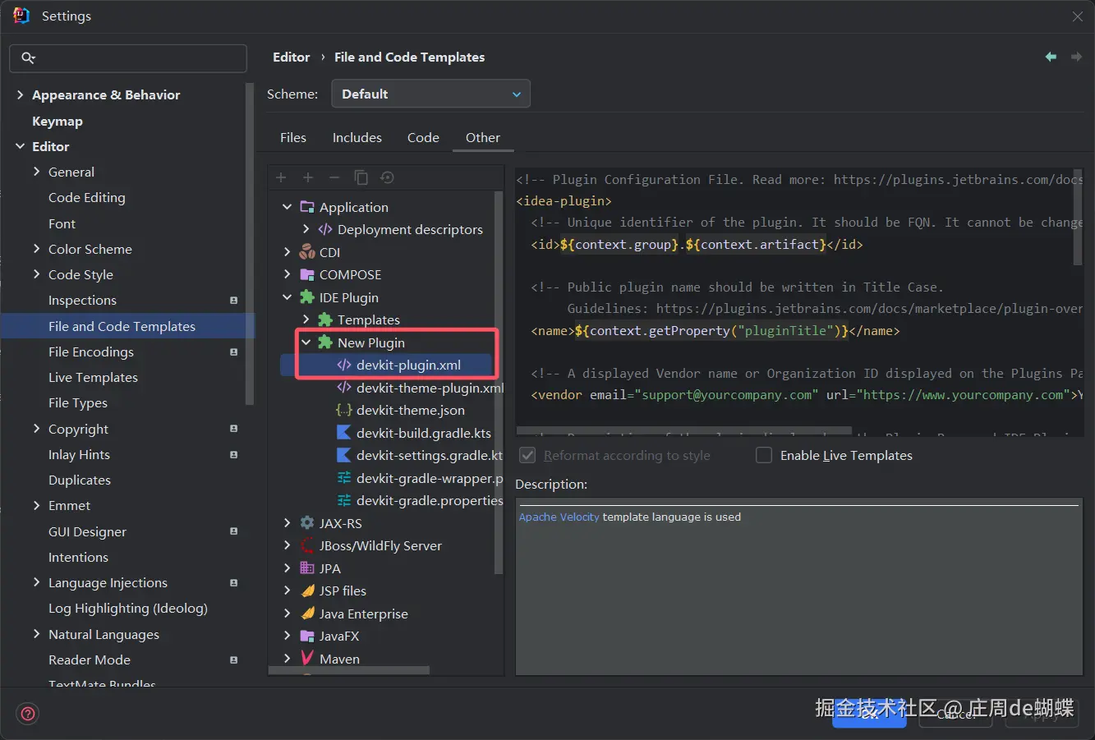Click the Editor breadcrumb
The width and height of the screenshot is (1095, 740).
291,57
